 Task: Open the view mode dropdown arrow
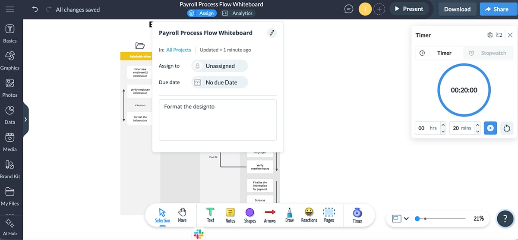click(x=406, y=219)
